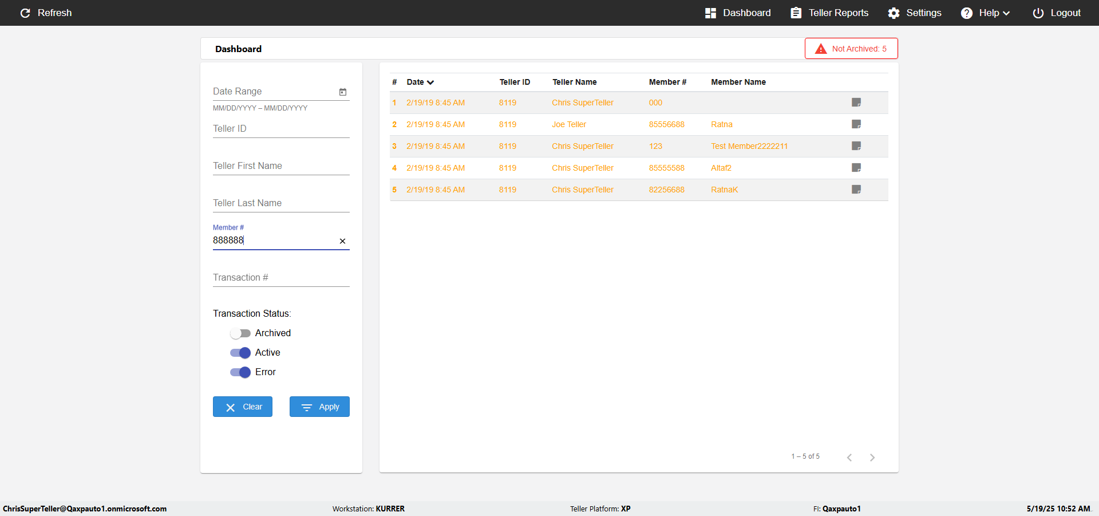Click the date and time in status bar
The width and height of the screenshot is (1099, 516).
(x=1058, y=509)
